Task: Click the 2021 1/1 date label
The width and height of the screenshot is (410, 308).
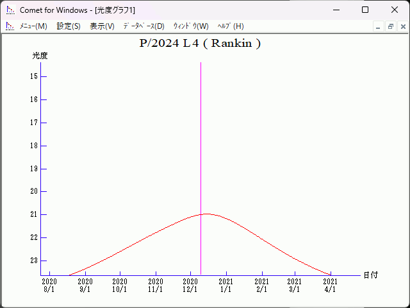Action: coord(226,286)
